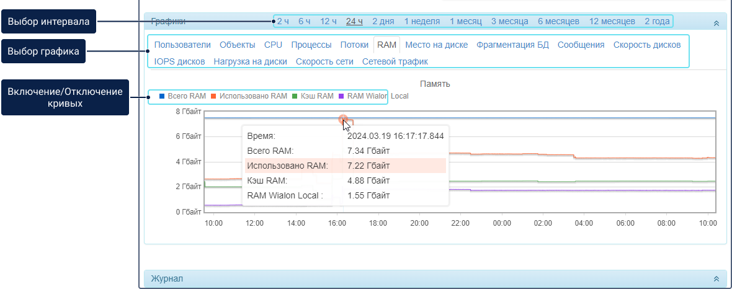732x289 pixels.
Task: Select the 2 ч interval
Action: click(283, 21)
